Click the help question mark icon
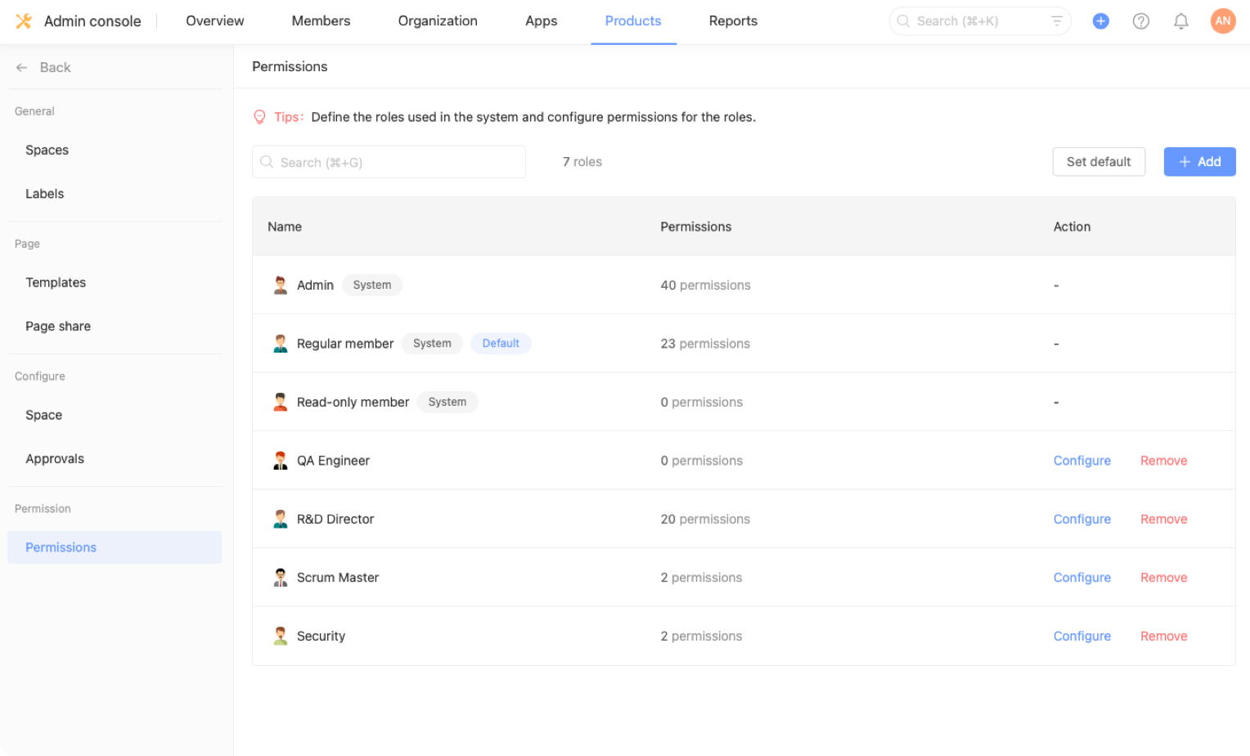Viewport: 1250px width, 756px height. [x=1140, y=21]
